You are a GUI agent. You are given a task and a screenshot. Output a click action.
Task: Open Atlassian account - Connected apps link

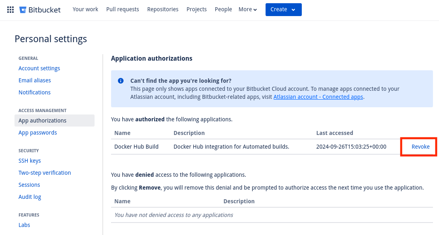[318, 97]
